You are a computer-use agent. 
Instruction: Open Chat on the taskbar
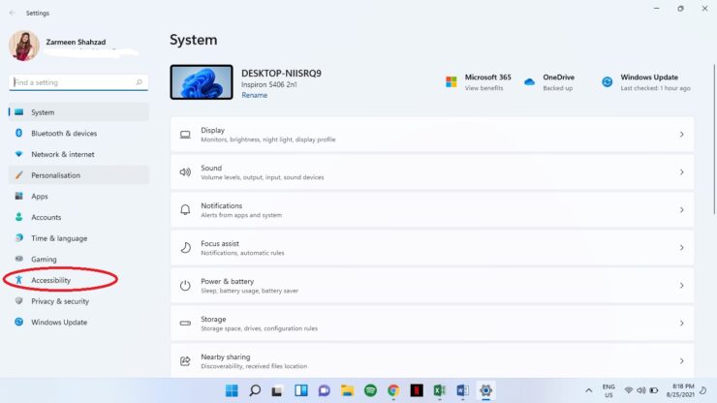coord(325,390)
